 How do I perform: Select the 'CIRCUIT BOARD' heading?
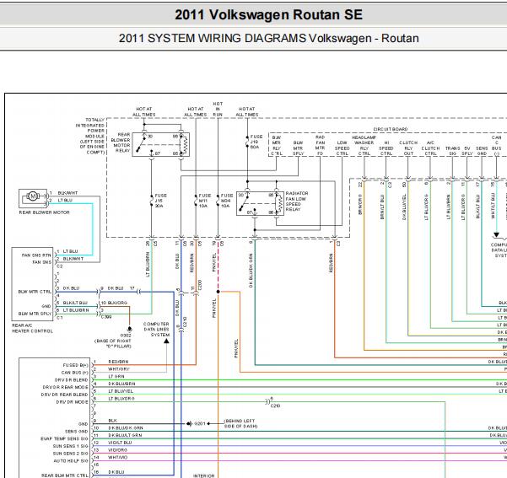click(x=391, y=129)
